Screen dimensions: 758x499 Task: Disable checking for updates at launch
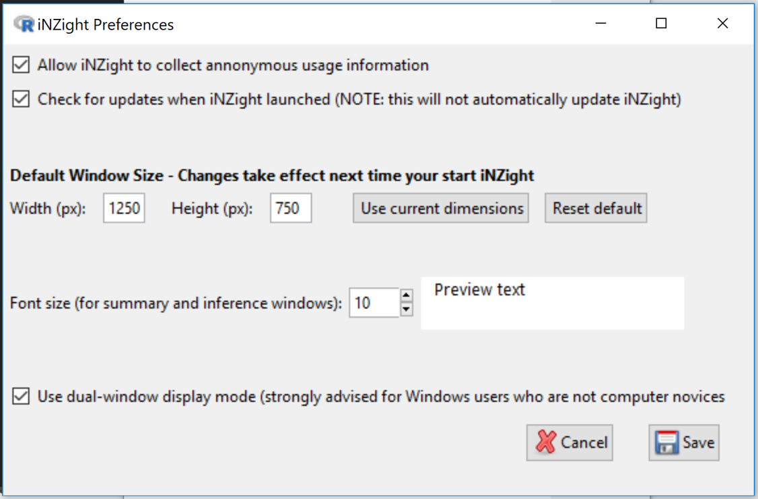click(x=20, y=99)
